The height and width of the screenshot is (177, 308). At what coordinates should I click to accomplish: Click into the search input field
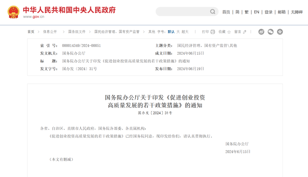(x=183, y=12)
